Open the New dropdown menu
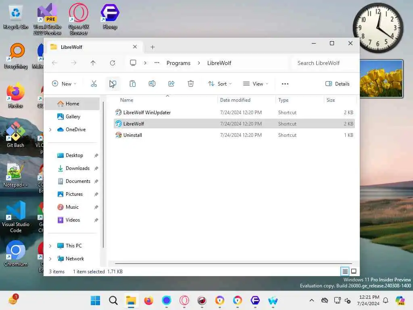This screenshot has width=413, height=310. pyautogui.click(x=64, y=84)
